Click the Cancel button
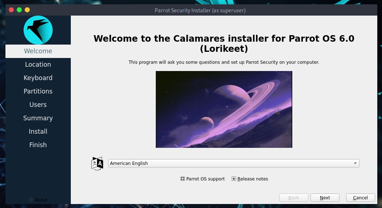 [360, 198]
